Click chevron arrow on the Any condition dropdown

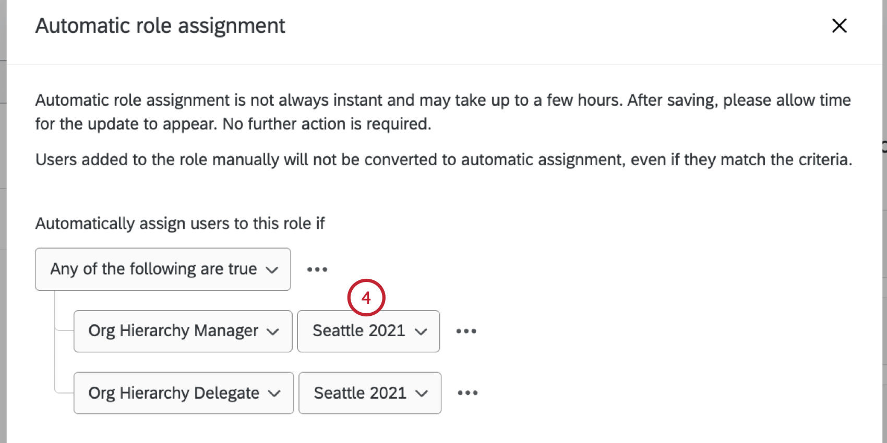click(272, 269)
